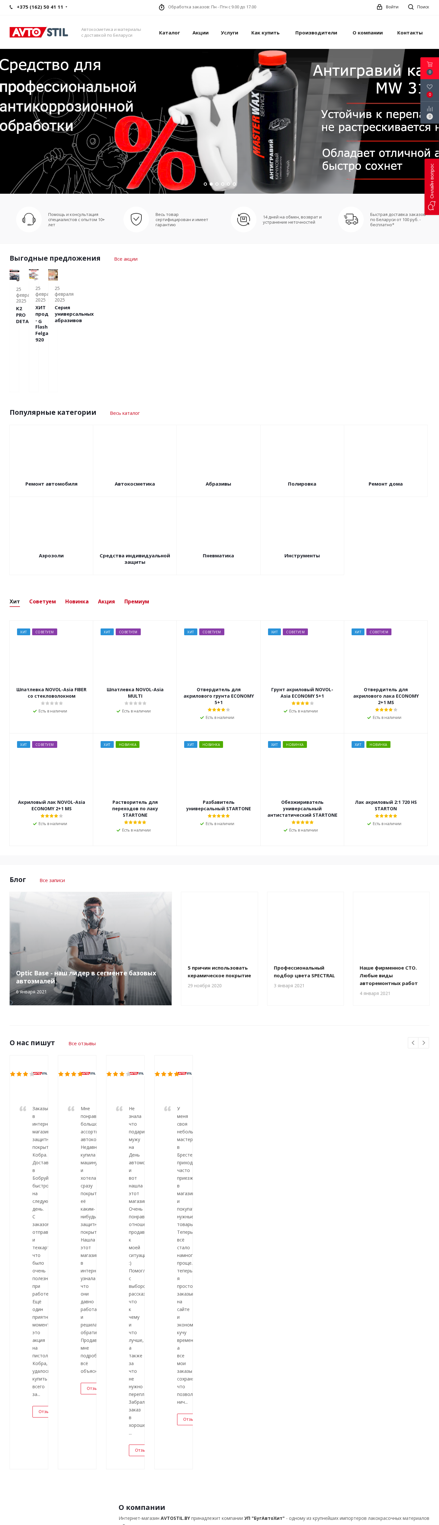Open the Как купить menu item

(x=265, y=33)
